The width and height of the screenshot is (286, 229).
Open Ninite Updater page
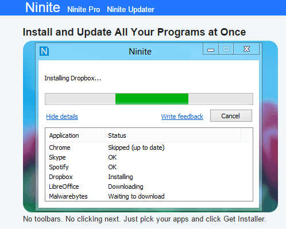pyautogui.click(x=130, y=9)
